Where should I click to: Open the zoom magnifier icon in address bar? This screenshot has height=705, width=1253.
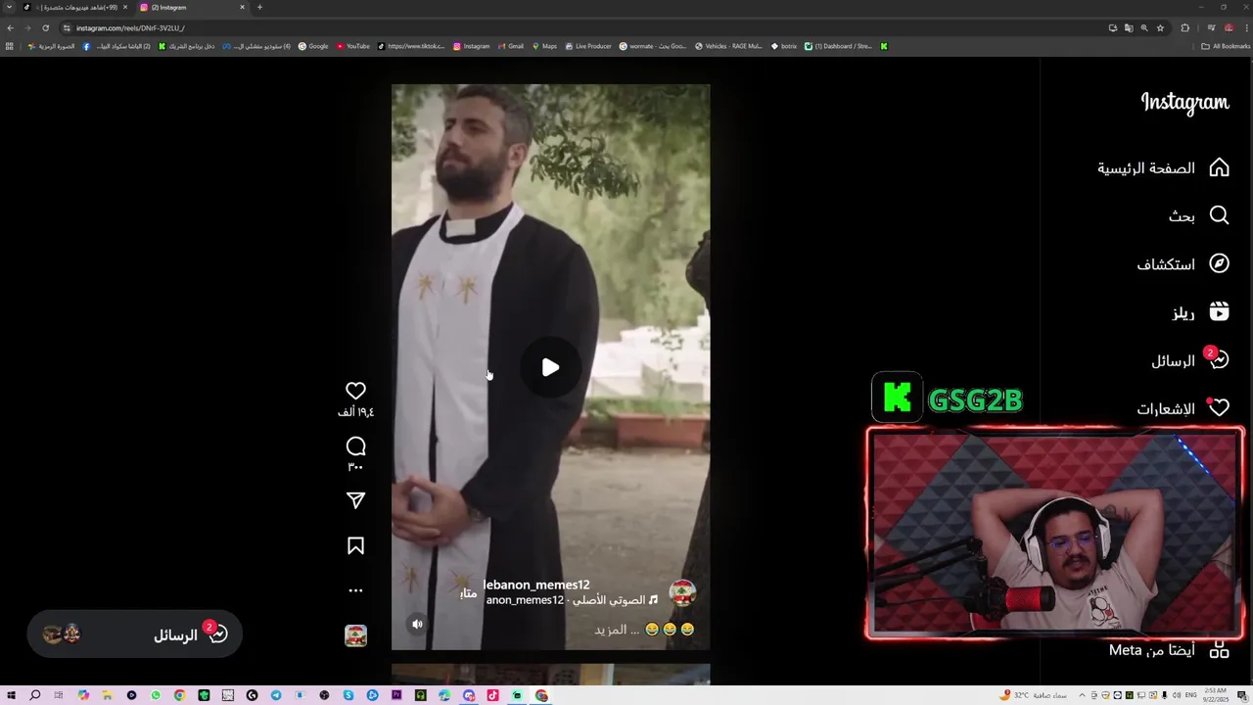click(1144, 27)
